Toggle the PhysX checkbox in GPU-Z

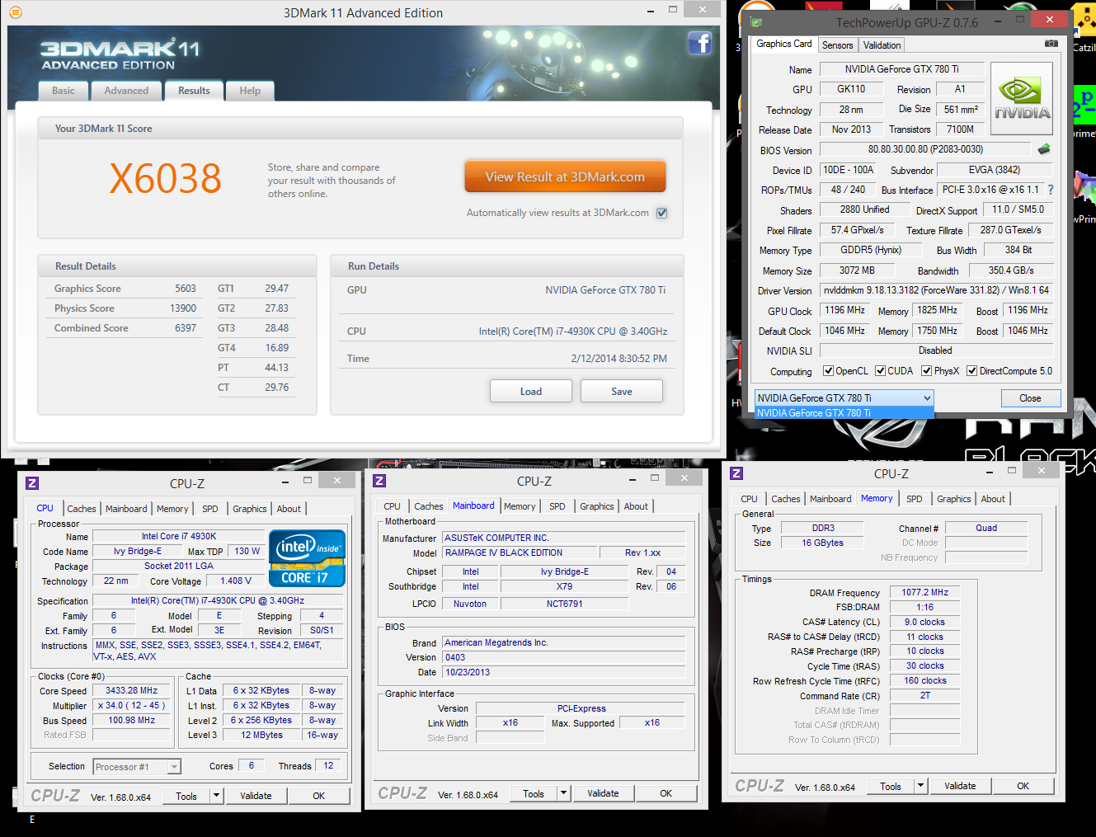[926, 371]
